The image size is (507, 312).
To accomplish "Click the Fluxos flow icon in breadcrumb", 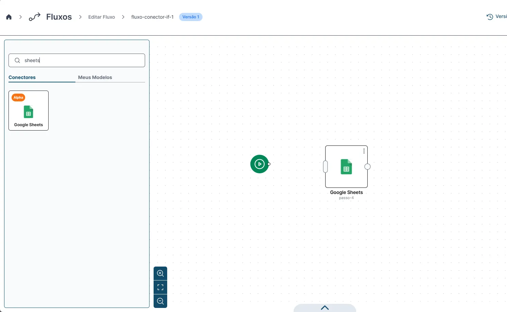I will 35,17.
